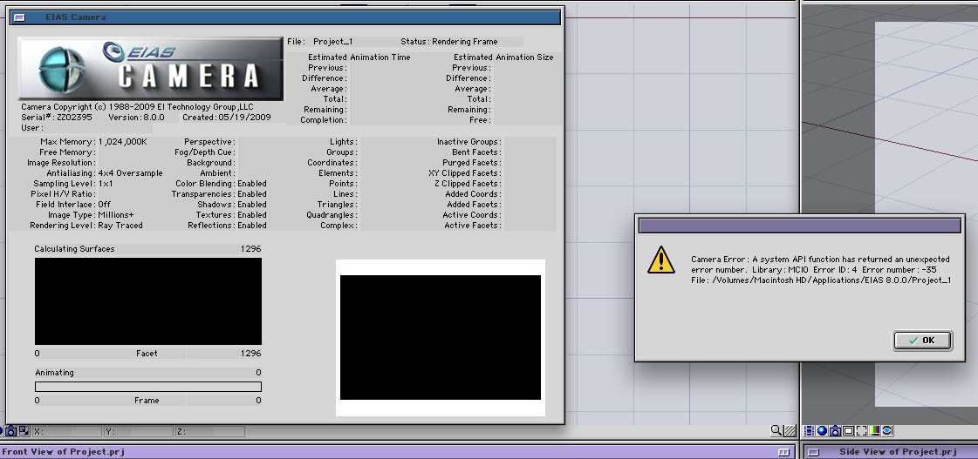Click OK to dismiss the Camera Error
The height and width of the screenshot is (459, 978).
coord(922,341)
